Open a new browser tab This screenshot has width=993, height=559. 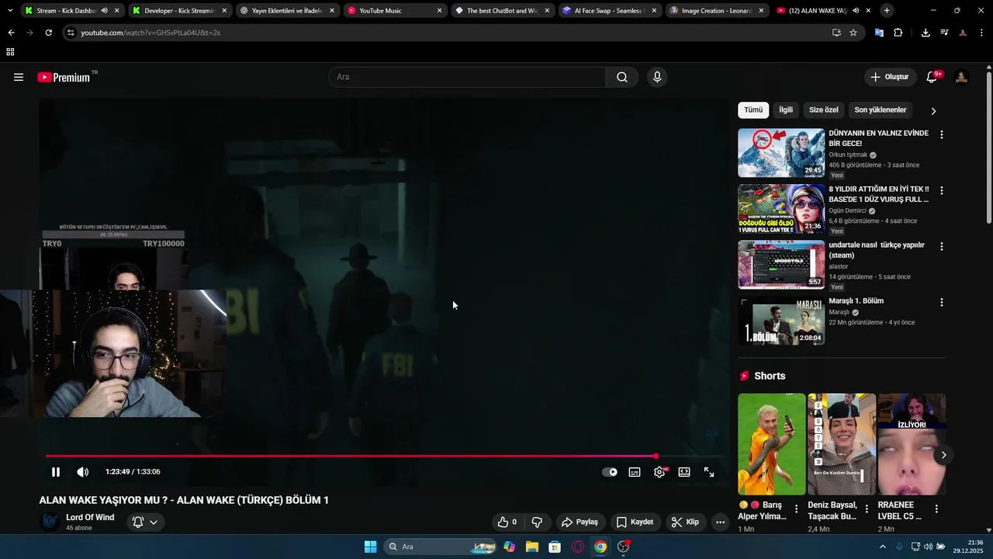click(x=887, y=11)
